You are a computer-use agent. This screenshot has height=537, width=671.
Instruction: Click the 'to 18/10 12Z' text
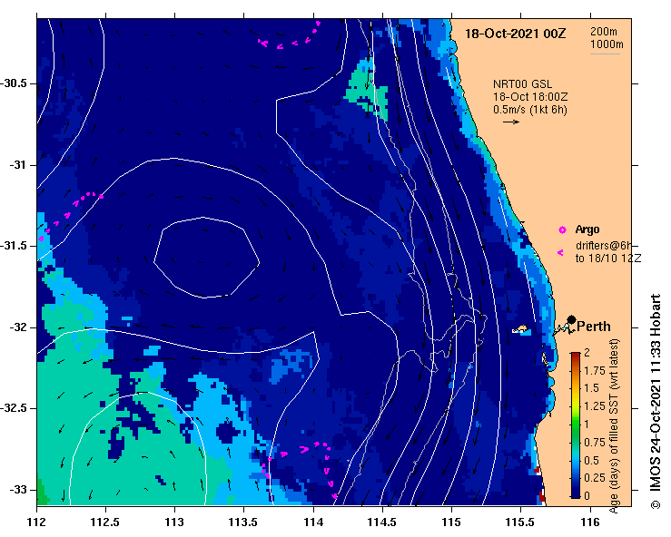[608, 259]
